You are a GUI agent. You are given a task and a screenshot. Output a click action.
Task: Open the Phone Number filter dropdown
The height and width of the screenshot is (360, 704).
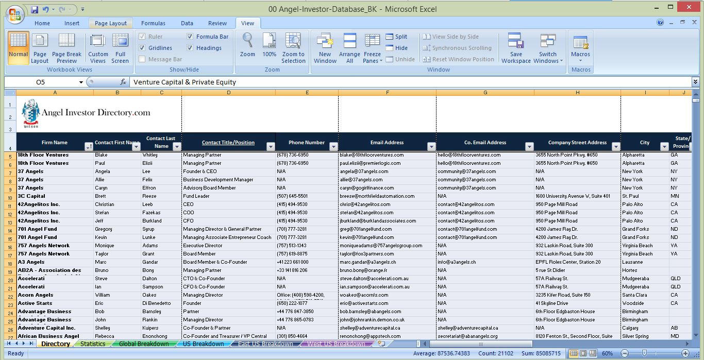pos(333,147)
